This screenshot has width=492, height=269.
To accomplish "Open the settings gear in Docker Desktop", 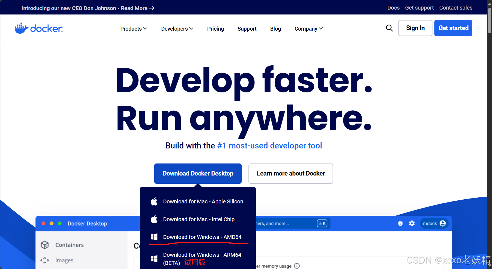I will point(412,223).
